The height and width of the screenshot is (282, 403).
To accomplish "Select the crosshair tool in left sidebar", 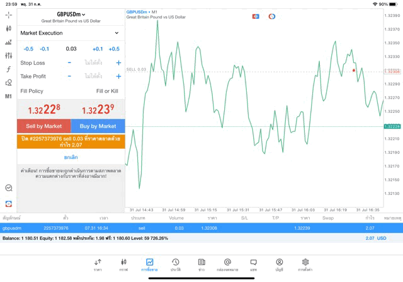I will (9, 15).
